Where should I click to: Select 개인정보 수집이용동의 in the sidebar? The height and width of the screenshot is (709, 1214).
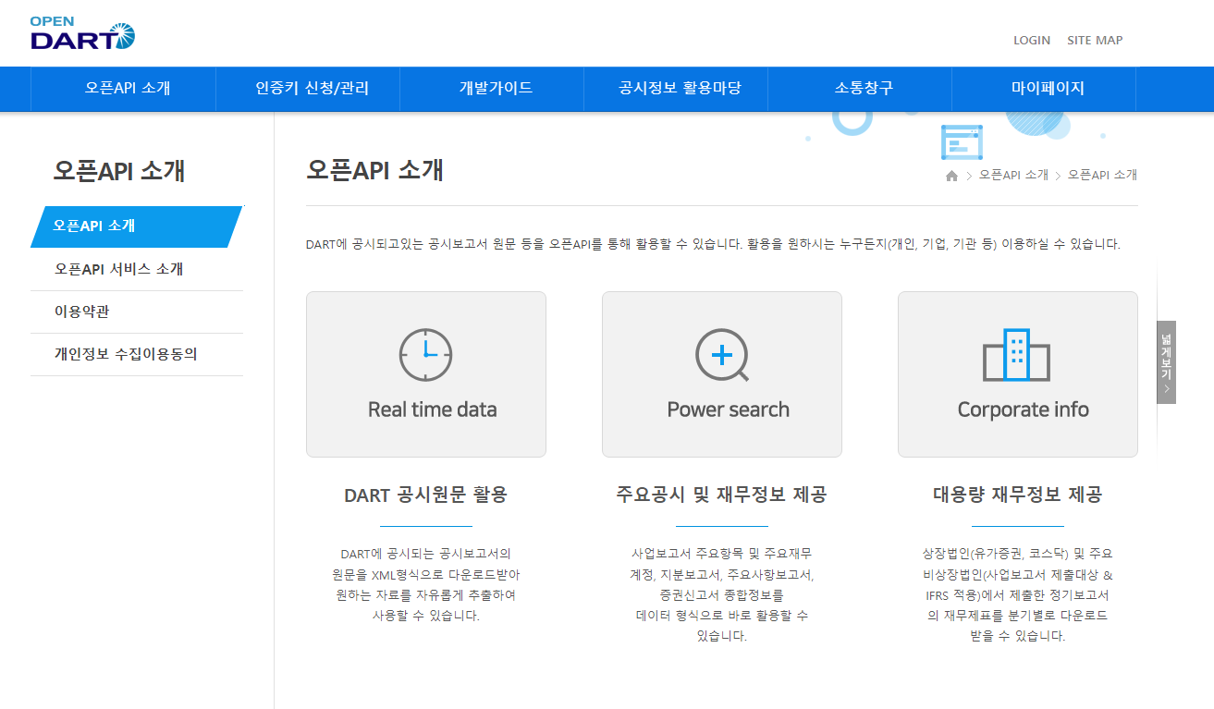tap(137, 354)
